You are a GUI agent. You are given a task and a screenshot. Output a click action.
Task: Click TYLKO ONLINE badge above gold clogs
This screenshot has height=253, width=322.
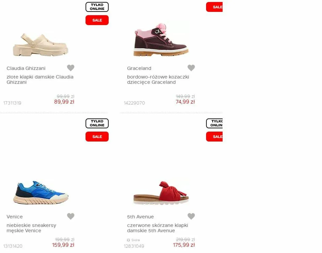pyautogui.click(x=97, y=7)
